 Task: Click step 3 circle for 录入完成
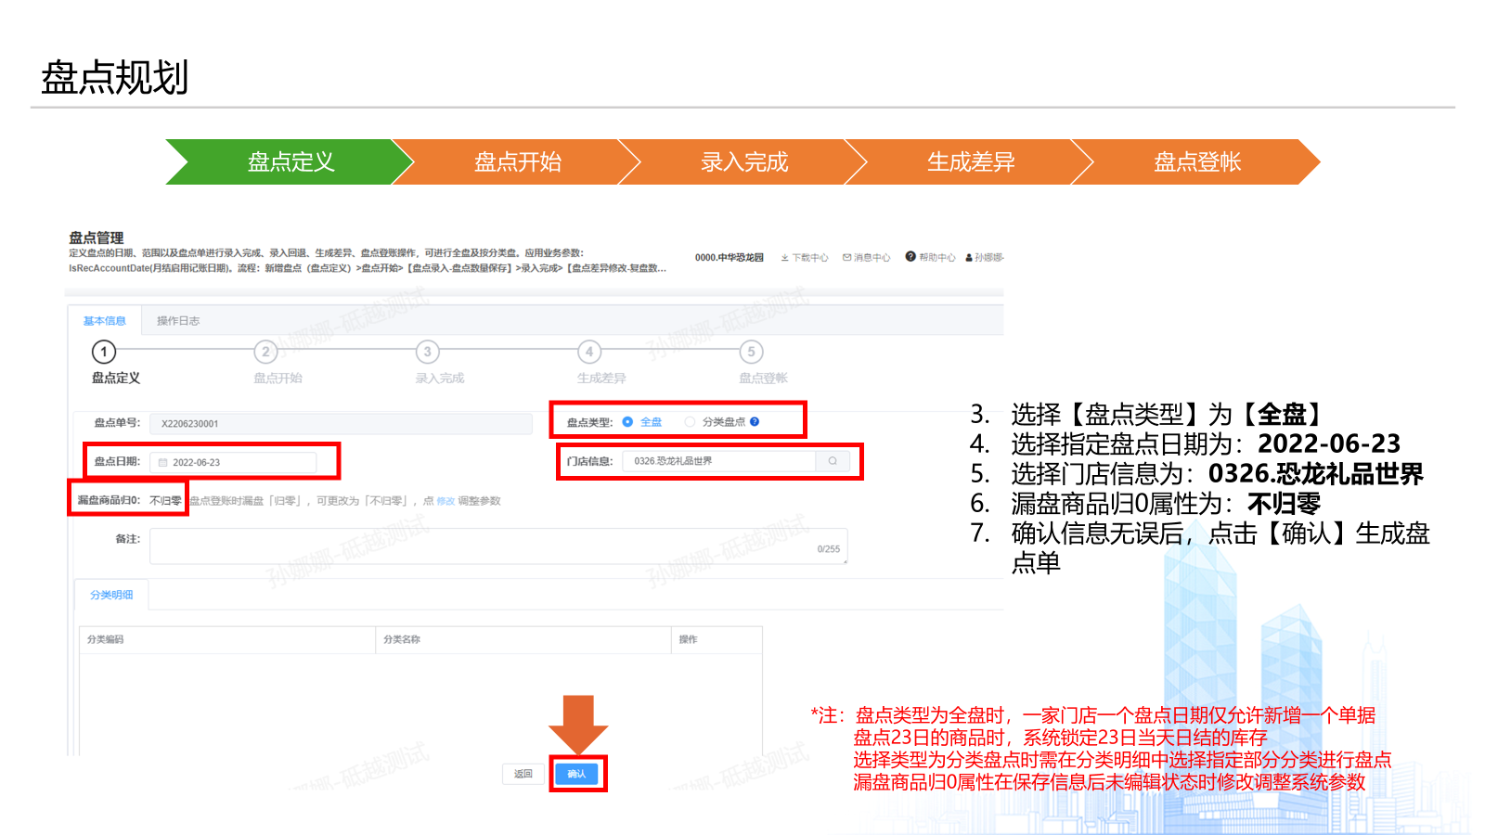[427, 352]
